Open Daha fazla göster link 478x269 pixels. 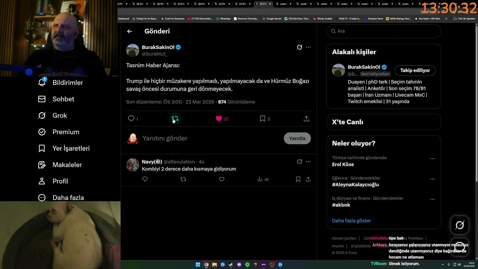click(351, 220)
